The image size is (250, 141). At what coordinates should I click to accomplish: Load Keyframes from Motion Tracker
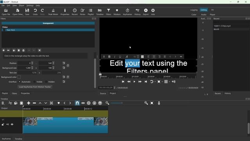[x=35, y=87]
